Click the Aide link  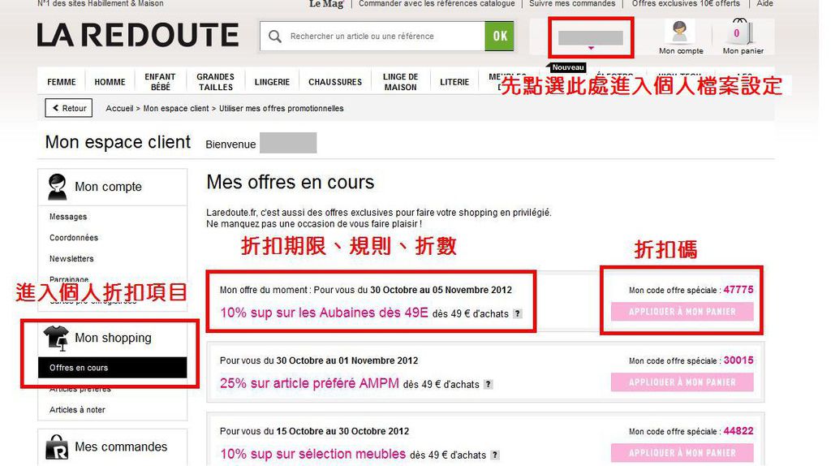point(764,4)
